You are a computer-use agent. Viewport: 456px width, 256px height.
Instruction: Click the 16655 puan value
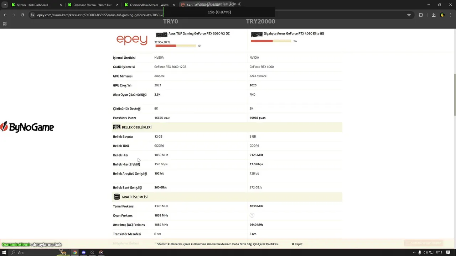[x=162, y=118]
